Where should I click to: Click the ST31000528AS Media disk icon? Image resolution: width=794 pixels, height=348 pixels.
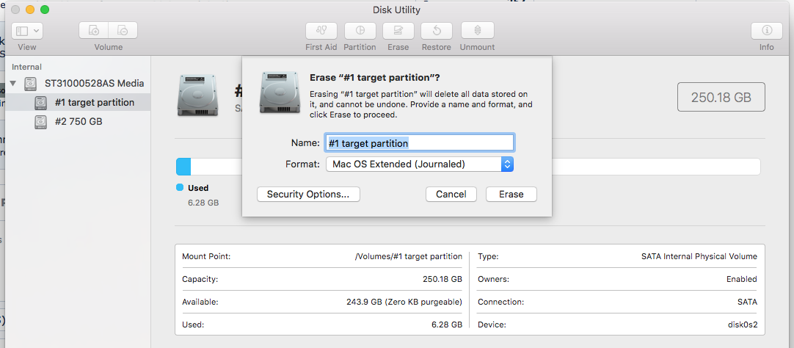(x=32, y=84)
